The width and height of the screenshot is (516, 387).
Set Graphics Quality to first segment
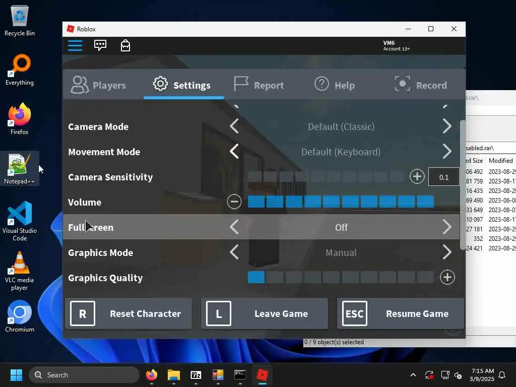[256, 278]
